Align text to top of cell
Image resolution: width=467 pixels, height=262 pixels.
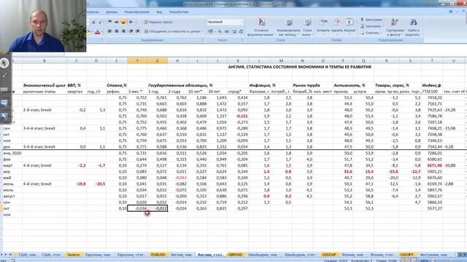click(110, 22)
